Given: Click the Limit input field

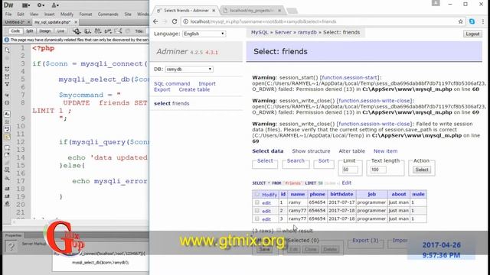Looking at the screenshot, I should click(350, 170).
